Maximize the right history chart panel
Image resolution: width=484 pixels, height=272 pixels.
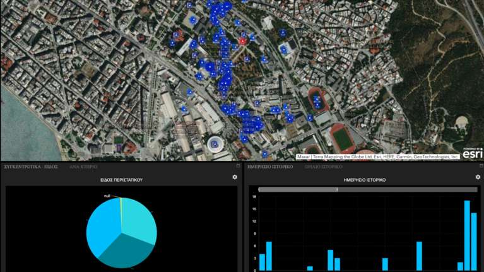click(x=480, y=166)
